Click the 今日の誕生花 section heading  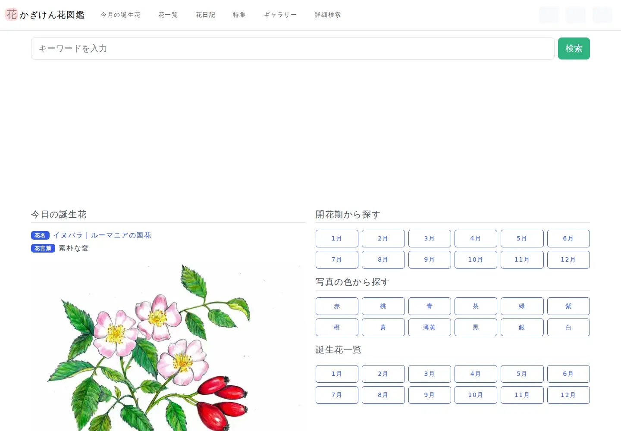[x=59, y=214]
